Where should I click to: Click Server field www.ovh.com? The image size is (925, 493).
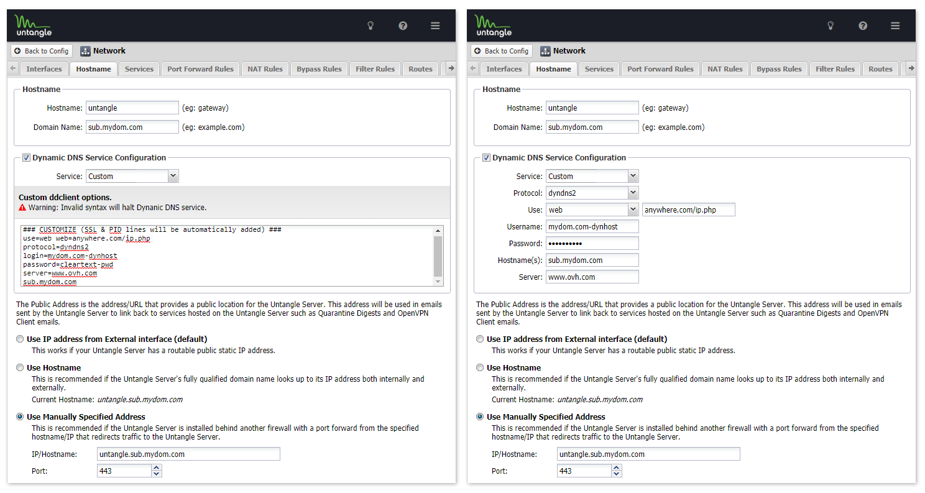coord(592,277)
